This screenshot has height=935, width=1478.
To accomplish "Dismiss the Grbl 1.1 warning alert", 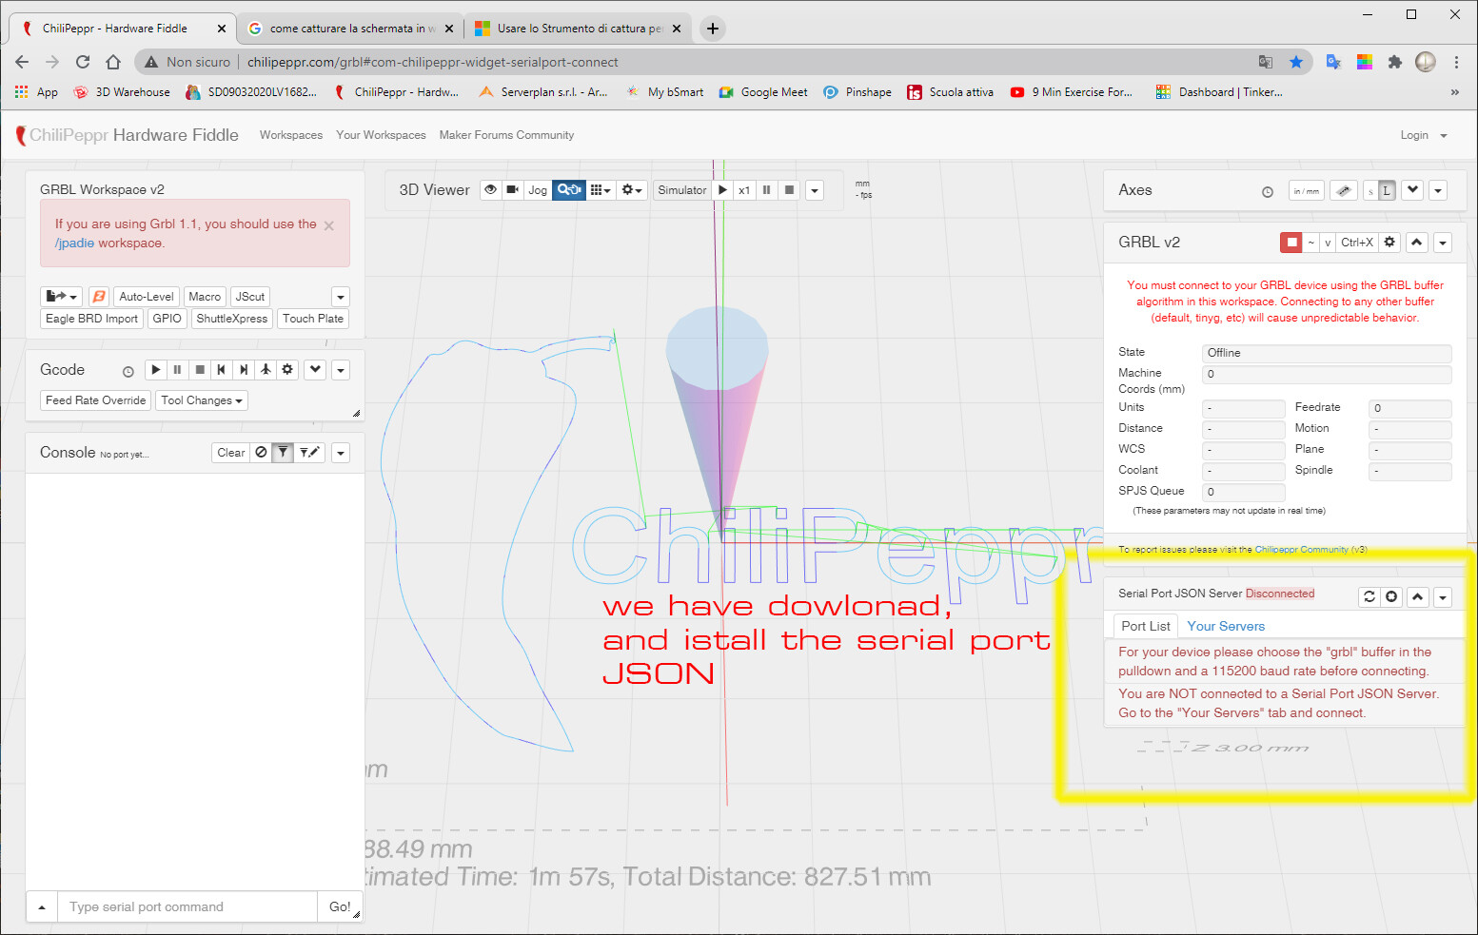I will click(x=329, y=225).
